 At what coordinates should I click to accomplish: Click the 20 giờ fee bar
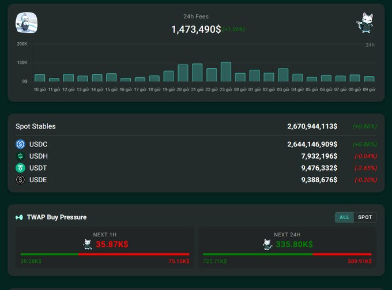click(x=183, y=73)
